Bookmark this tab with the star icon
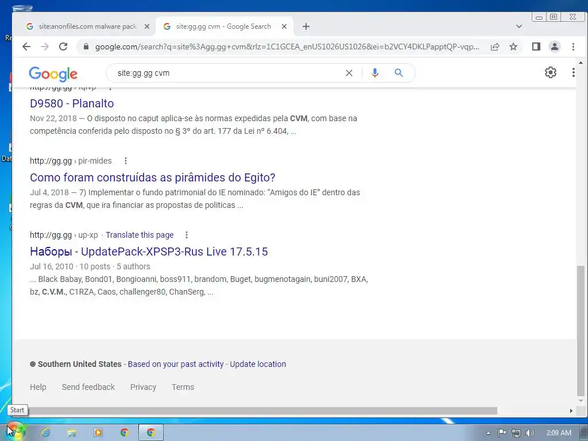 (513, 47)
